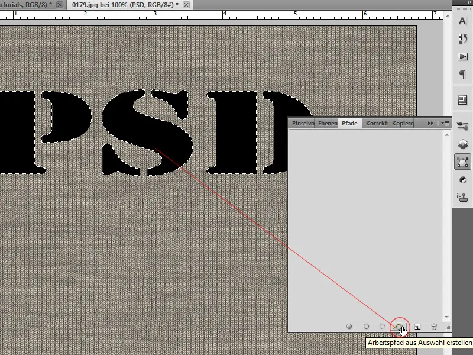Screen dimensions: 473x355
Task: Delete current path trash icon
Action: (x=434, y=327)
